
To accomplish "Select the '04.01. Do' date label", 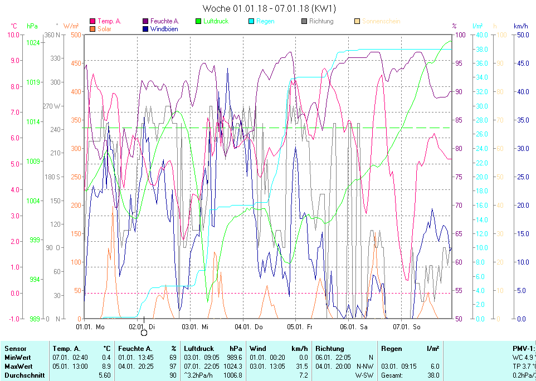I will tap(248, 327).
